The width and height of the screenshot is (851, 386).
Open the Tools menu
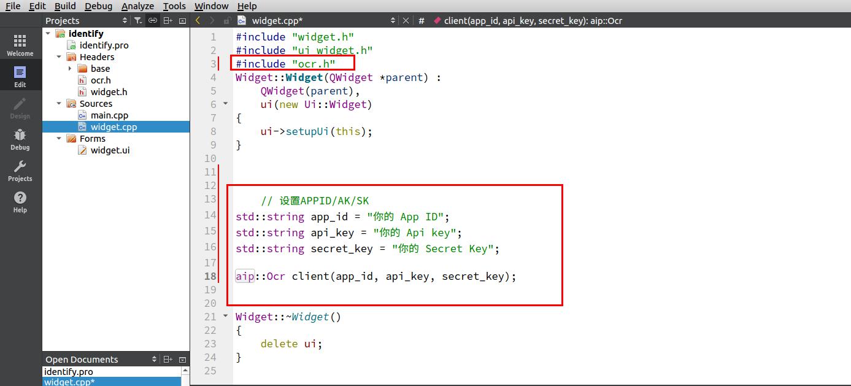coord(174,6)
